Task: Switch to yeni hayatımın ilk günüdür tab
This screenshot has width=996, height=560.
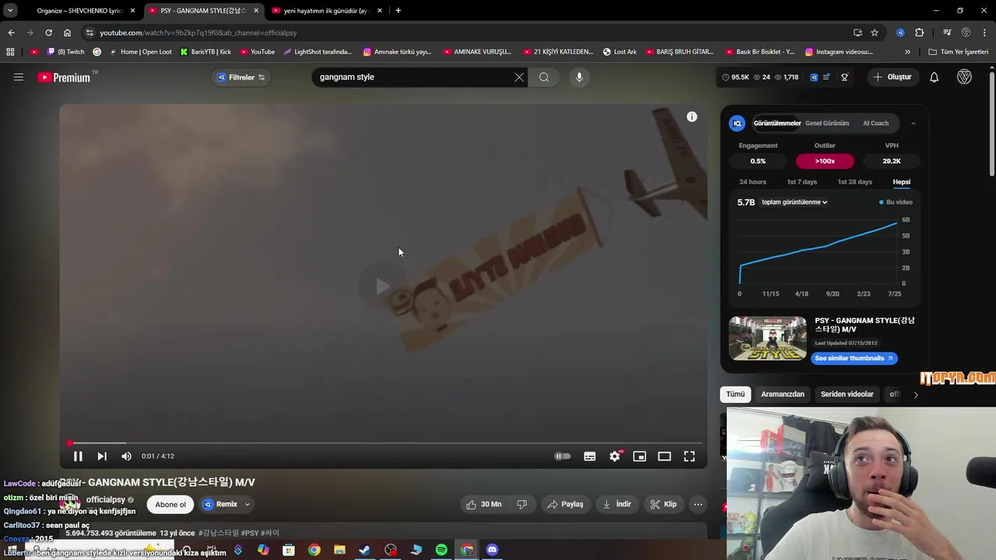Action: (x=326, y=11)
